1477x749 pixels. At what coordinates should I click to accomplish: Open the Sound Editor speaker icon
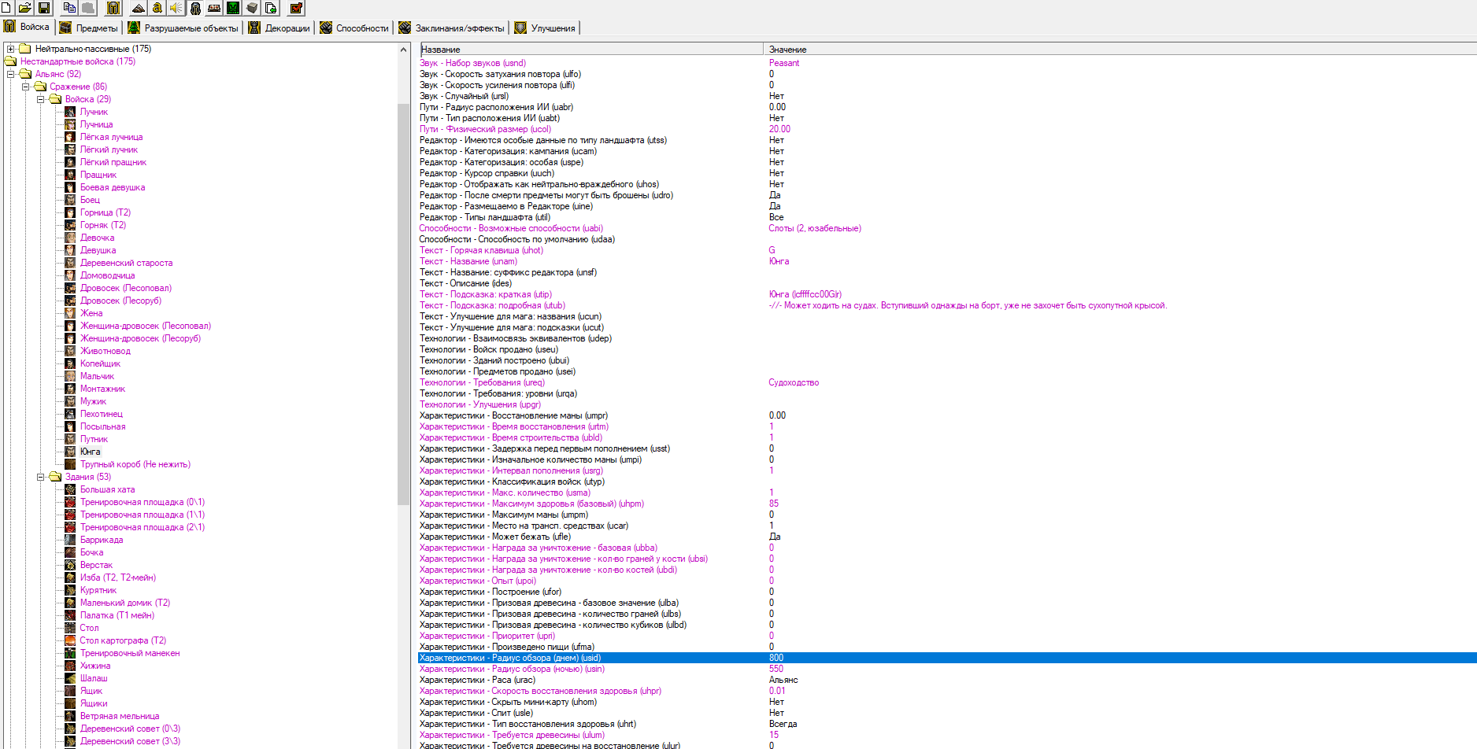point(176,8)
